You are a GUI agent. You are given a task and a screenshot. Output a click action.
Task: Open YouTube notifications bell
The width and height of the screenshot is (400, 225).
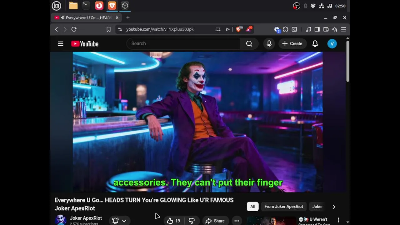pyautogui.click(x=315, y=44)
